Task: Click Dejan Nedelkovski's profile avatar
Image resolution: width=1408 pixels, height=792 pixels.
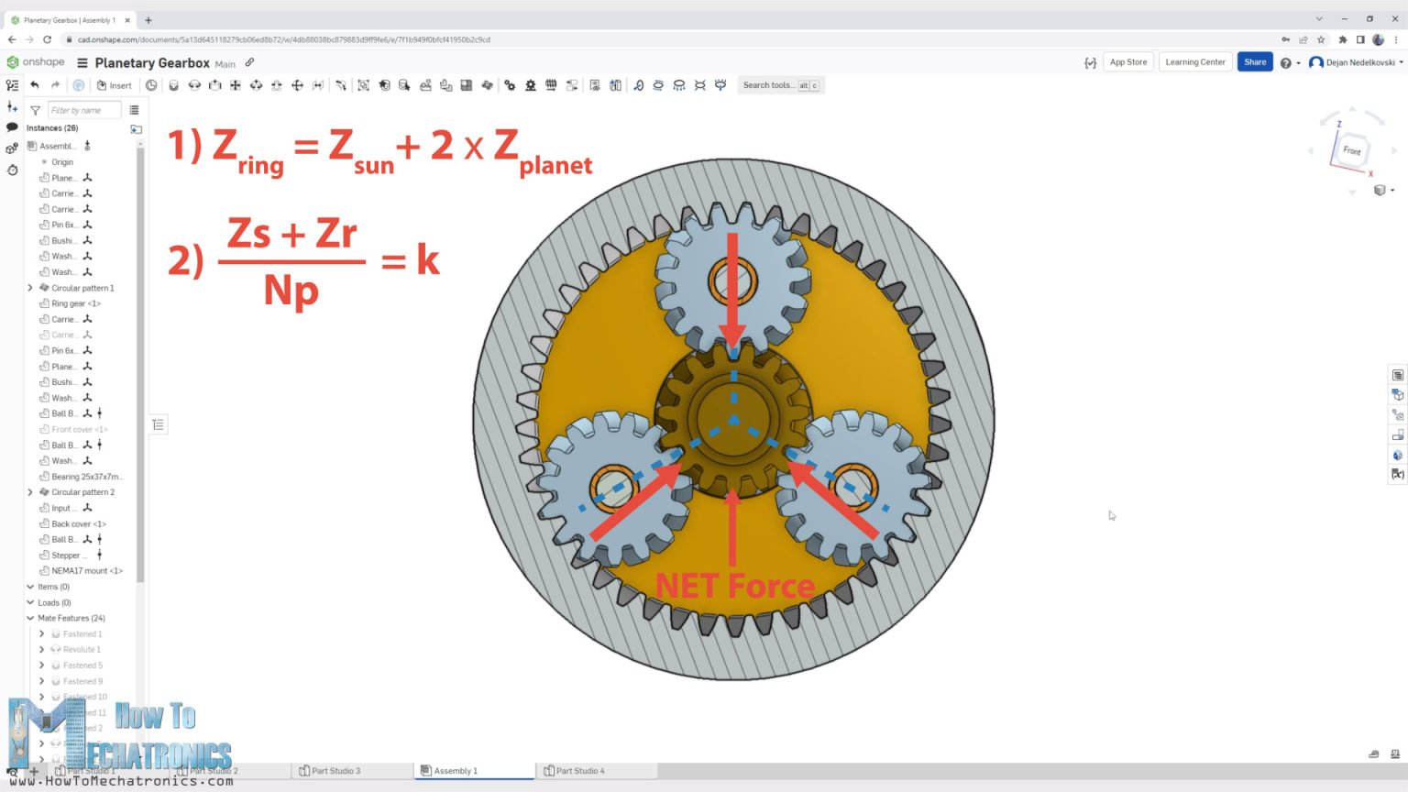Action: (1317, 62)
